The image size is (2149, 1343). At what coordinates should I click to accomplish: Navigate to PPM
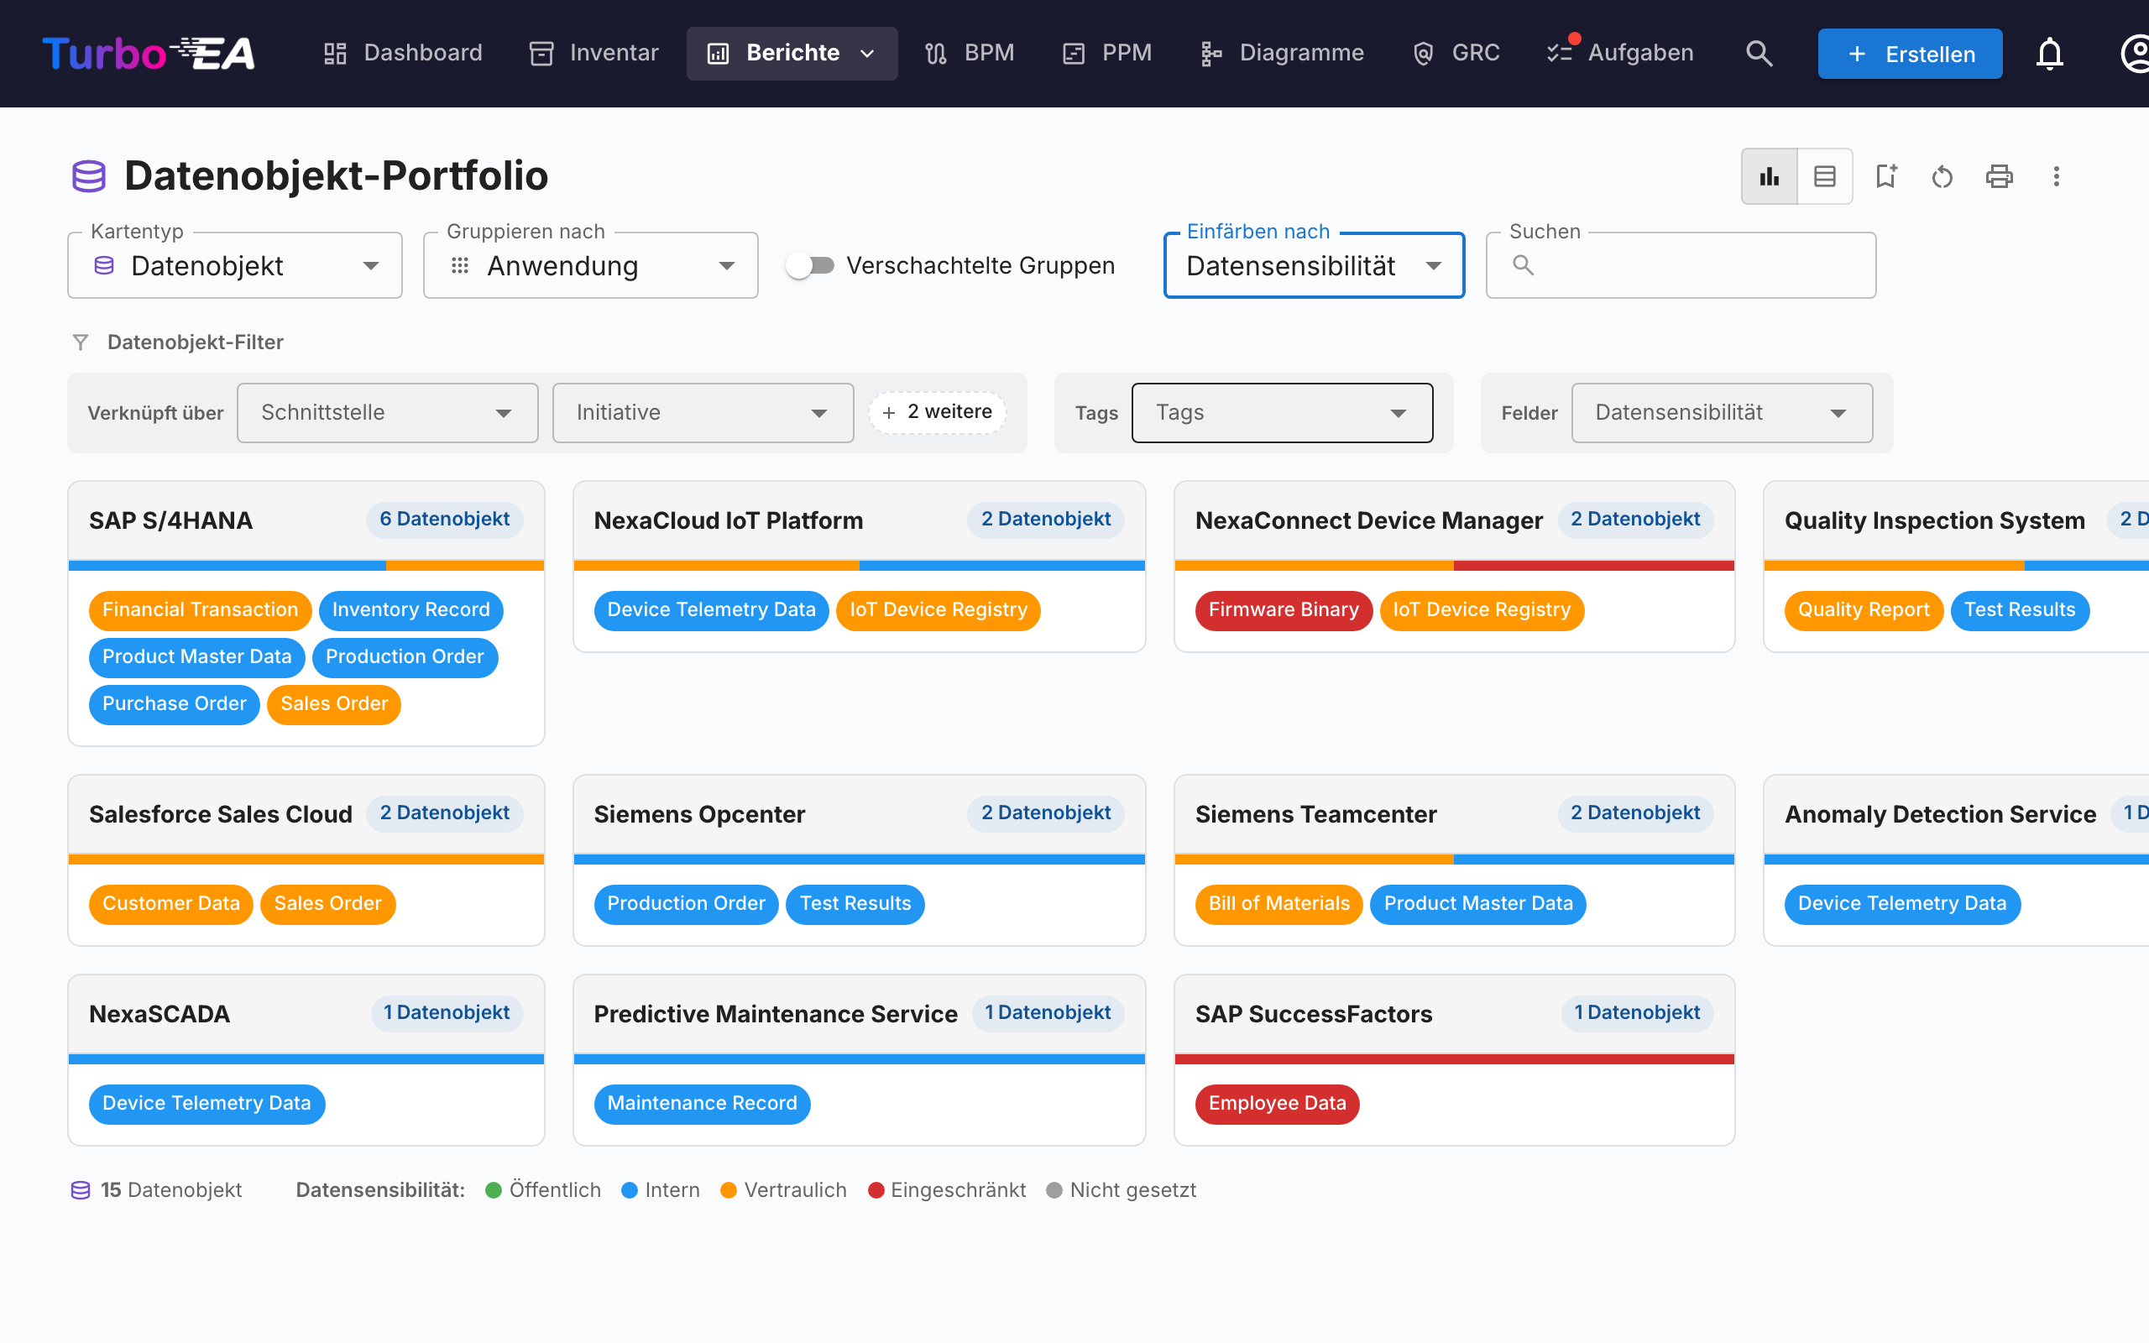(x=1107, y=53)
